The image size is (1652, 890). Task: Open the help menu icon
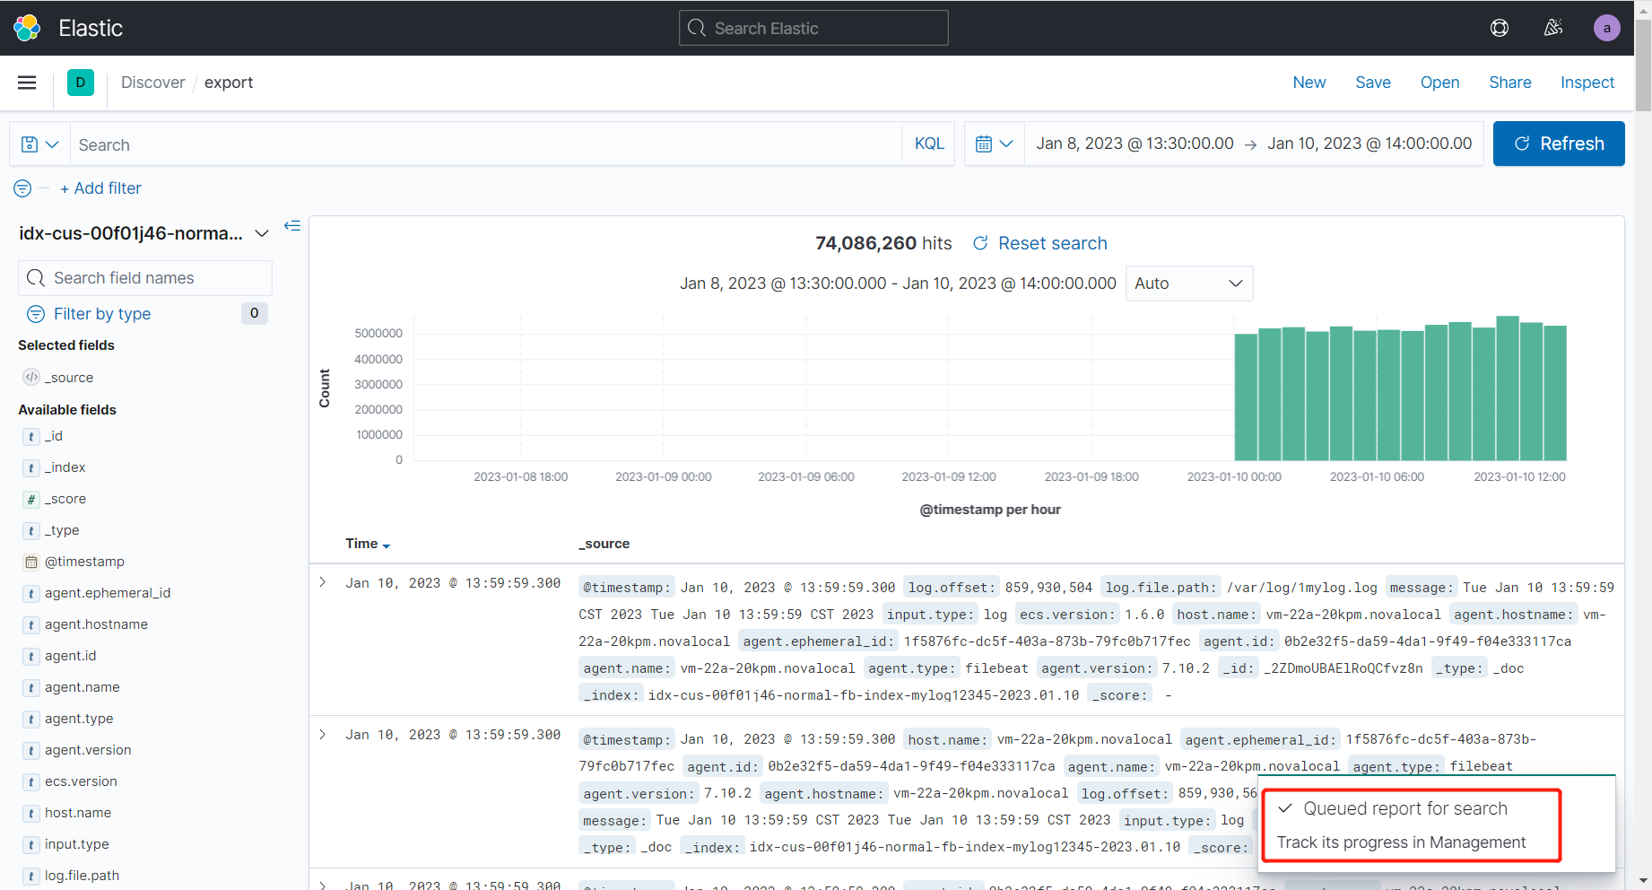tap(1499, 28)
